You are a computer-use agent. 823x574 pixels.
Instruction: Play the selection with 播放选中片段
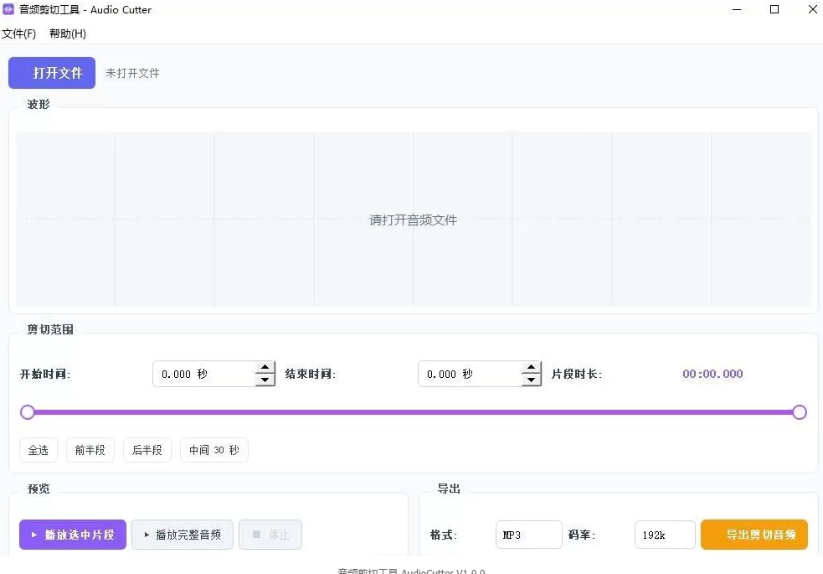[73, 535]
